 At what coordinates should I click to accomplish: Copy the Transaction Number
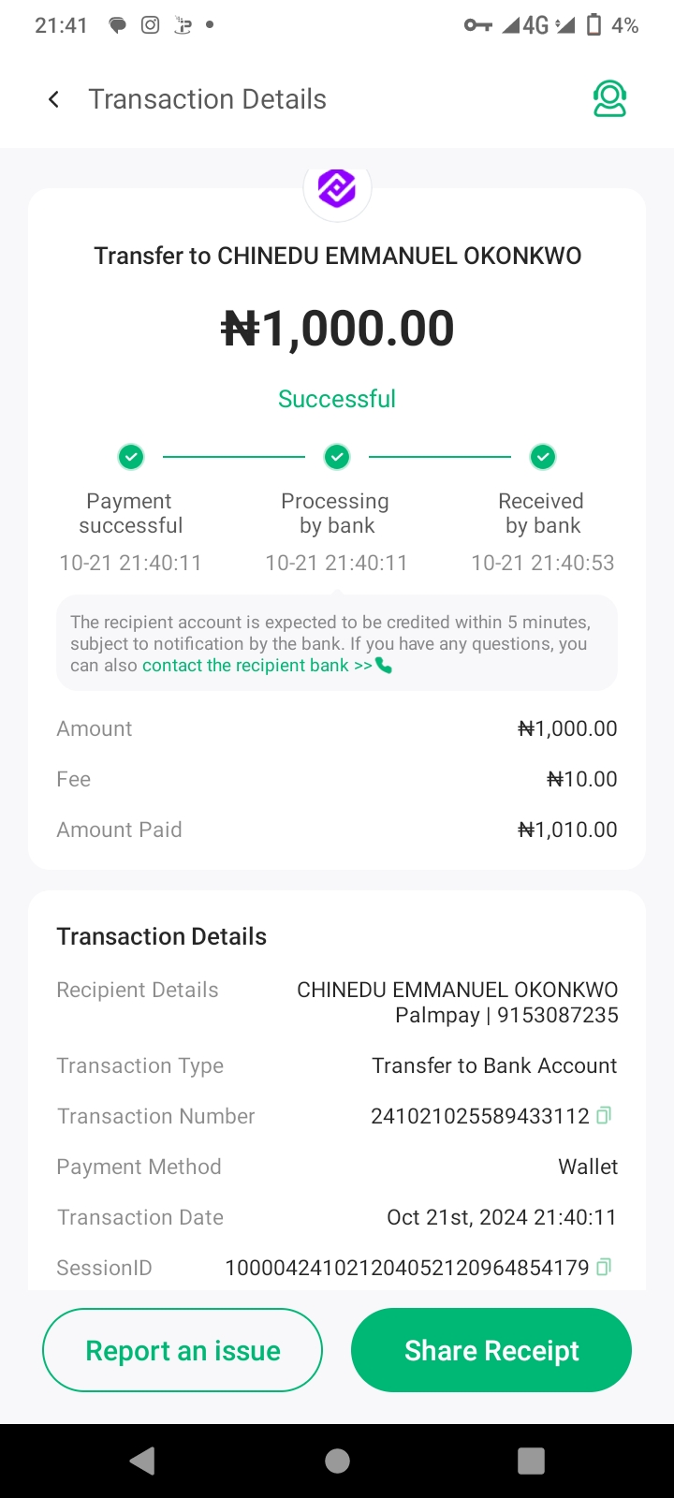(x=604, y=1115)
